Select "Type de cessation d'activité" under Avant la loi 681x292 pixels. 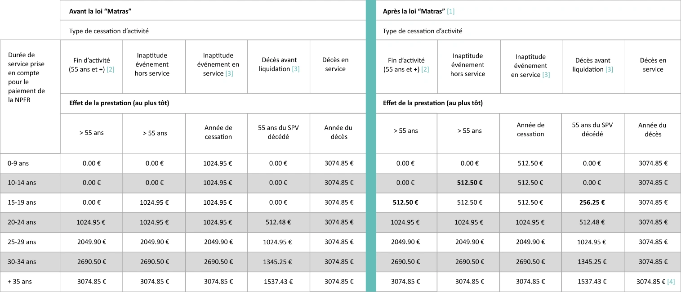pos(109,31)
